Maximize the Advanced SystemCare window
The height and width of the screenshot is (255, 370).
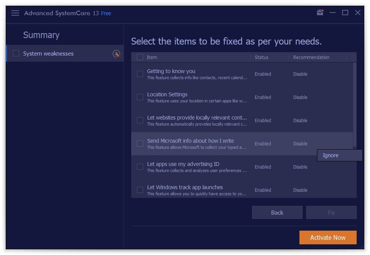coord(345,13)
